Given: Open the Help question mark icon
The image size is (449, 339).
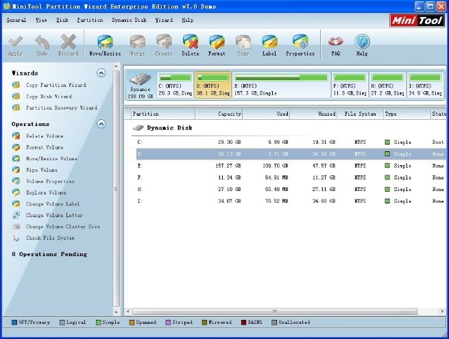Looking at the screenshot, I should click(362, 42).
